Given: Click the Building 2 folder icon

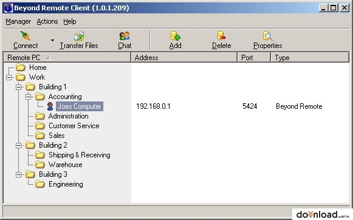Looking at the screenshot, I should click(30, 145).
